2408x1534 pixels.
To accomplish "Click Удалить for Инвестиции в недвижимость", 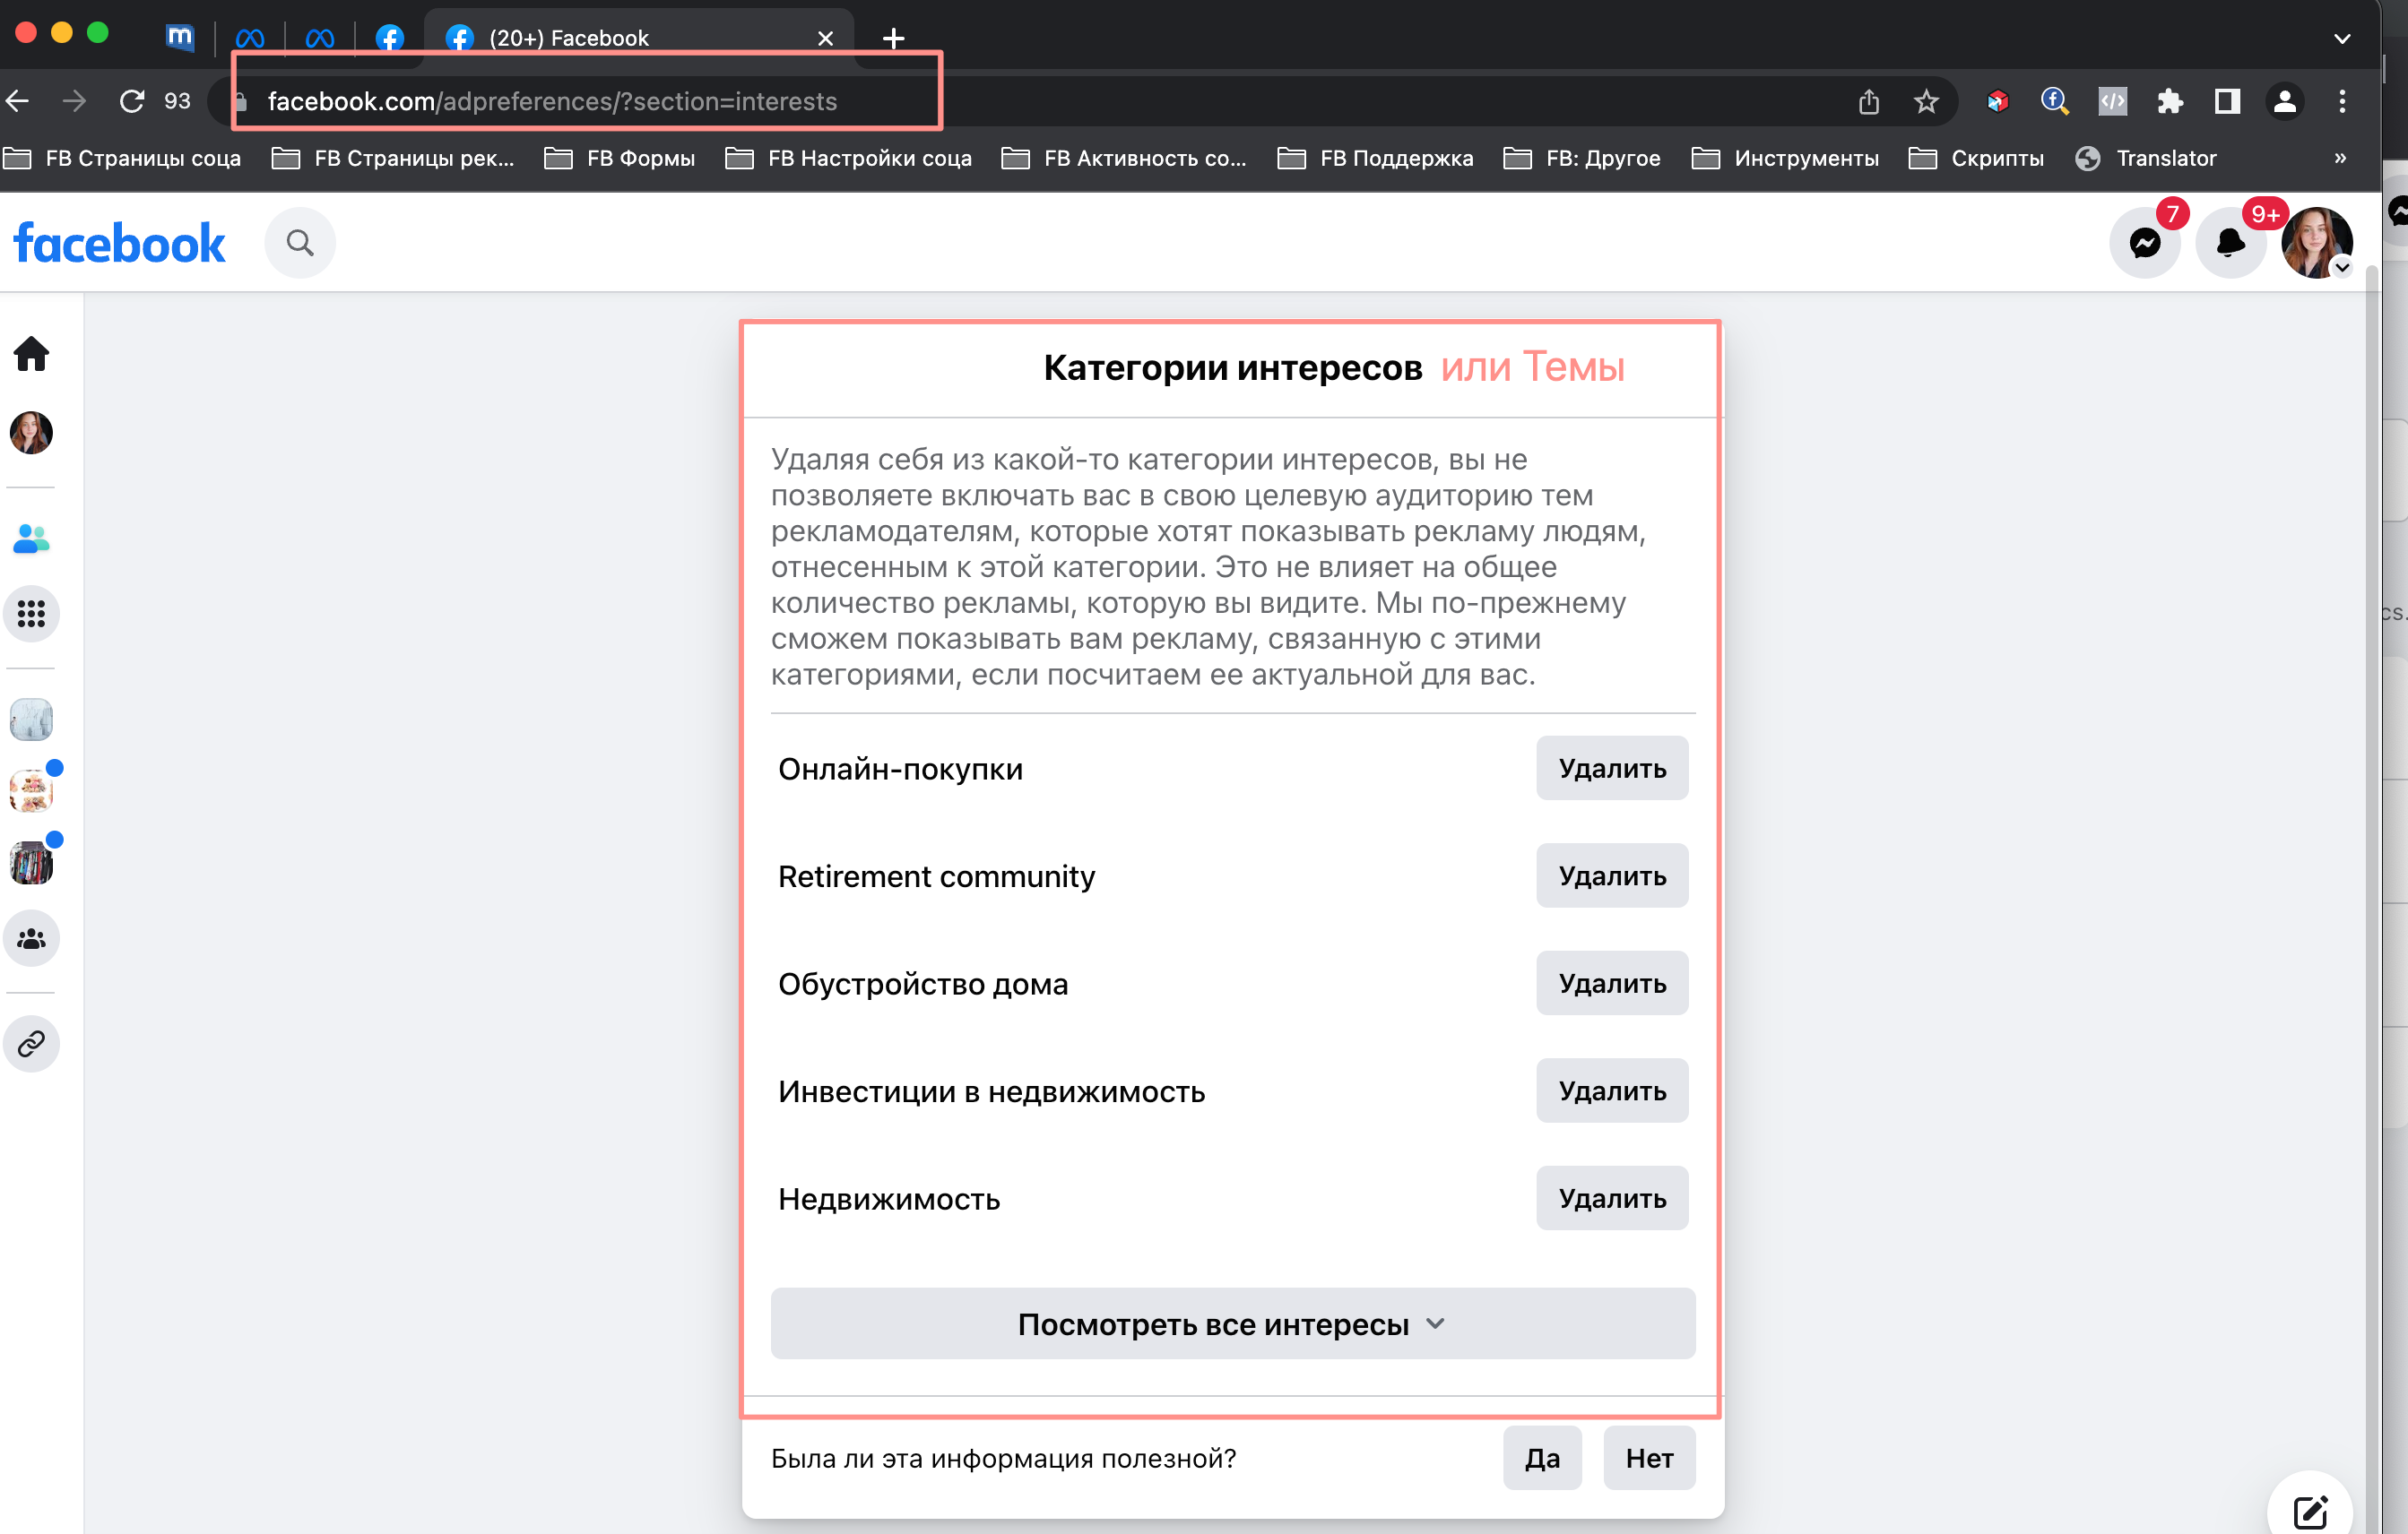I will 1606,1090.
